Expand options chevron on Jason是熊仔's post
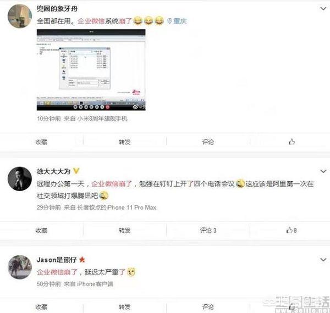330x313 pixels. click(x=323, y=260)
